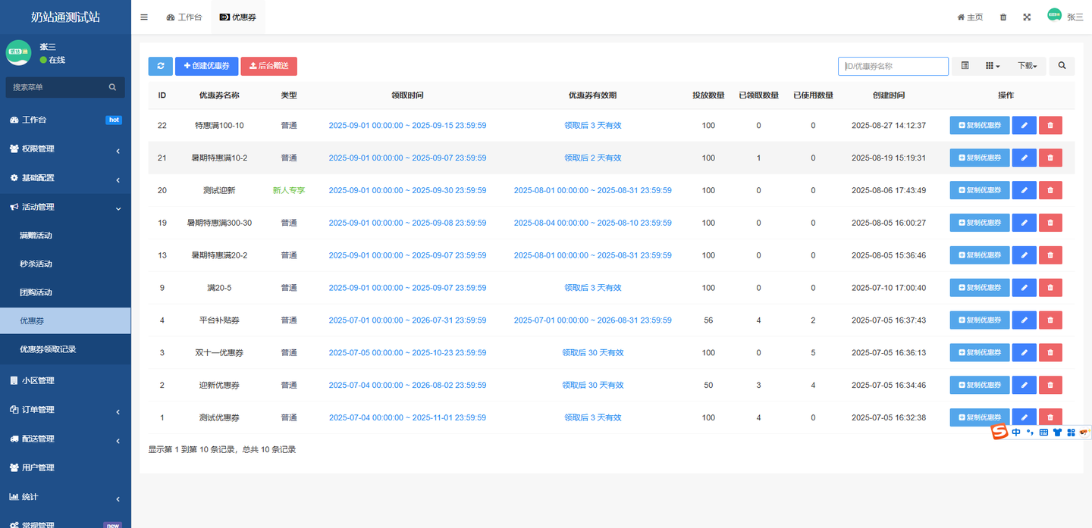The width and height of the screenshot is (1092, 528).
Task: Focus the ID/优惠券名称 search field
Action: [893, 66]
